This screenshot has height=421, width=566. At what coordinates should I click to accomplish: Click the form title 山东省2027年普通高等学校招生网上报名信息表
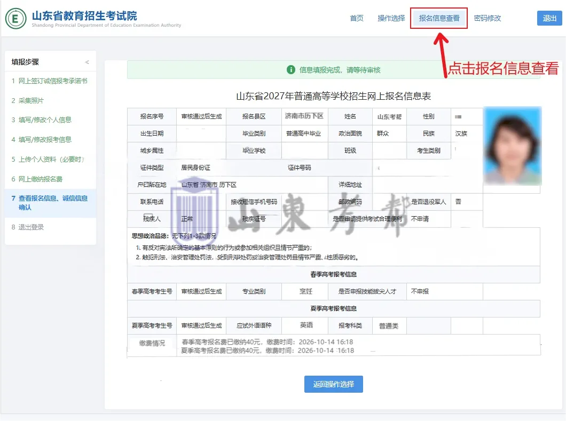click(334, 97)
